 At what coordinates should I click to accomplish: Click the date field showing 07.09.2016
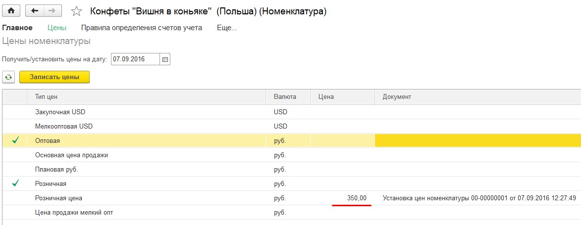point(135,59)
